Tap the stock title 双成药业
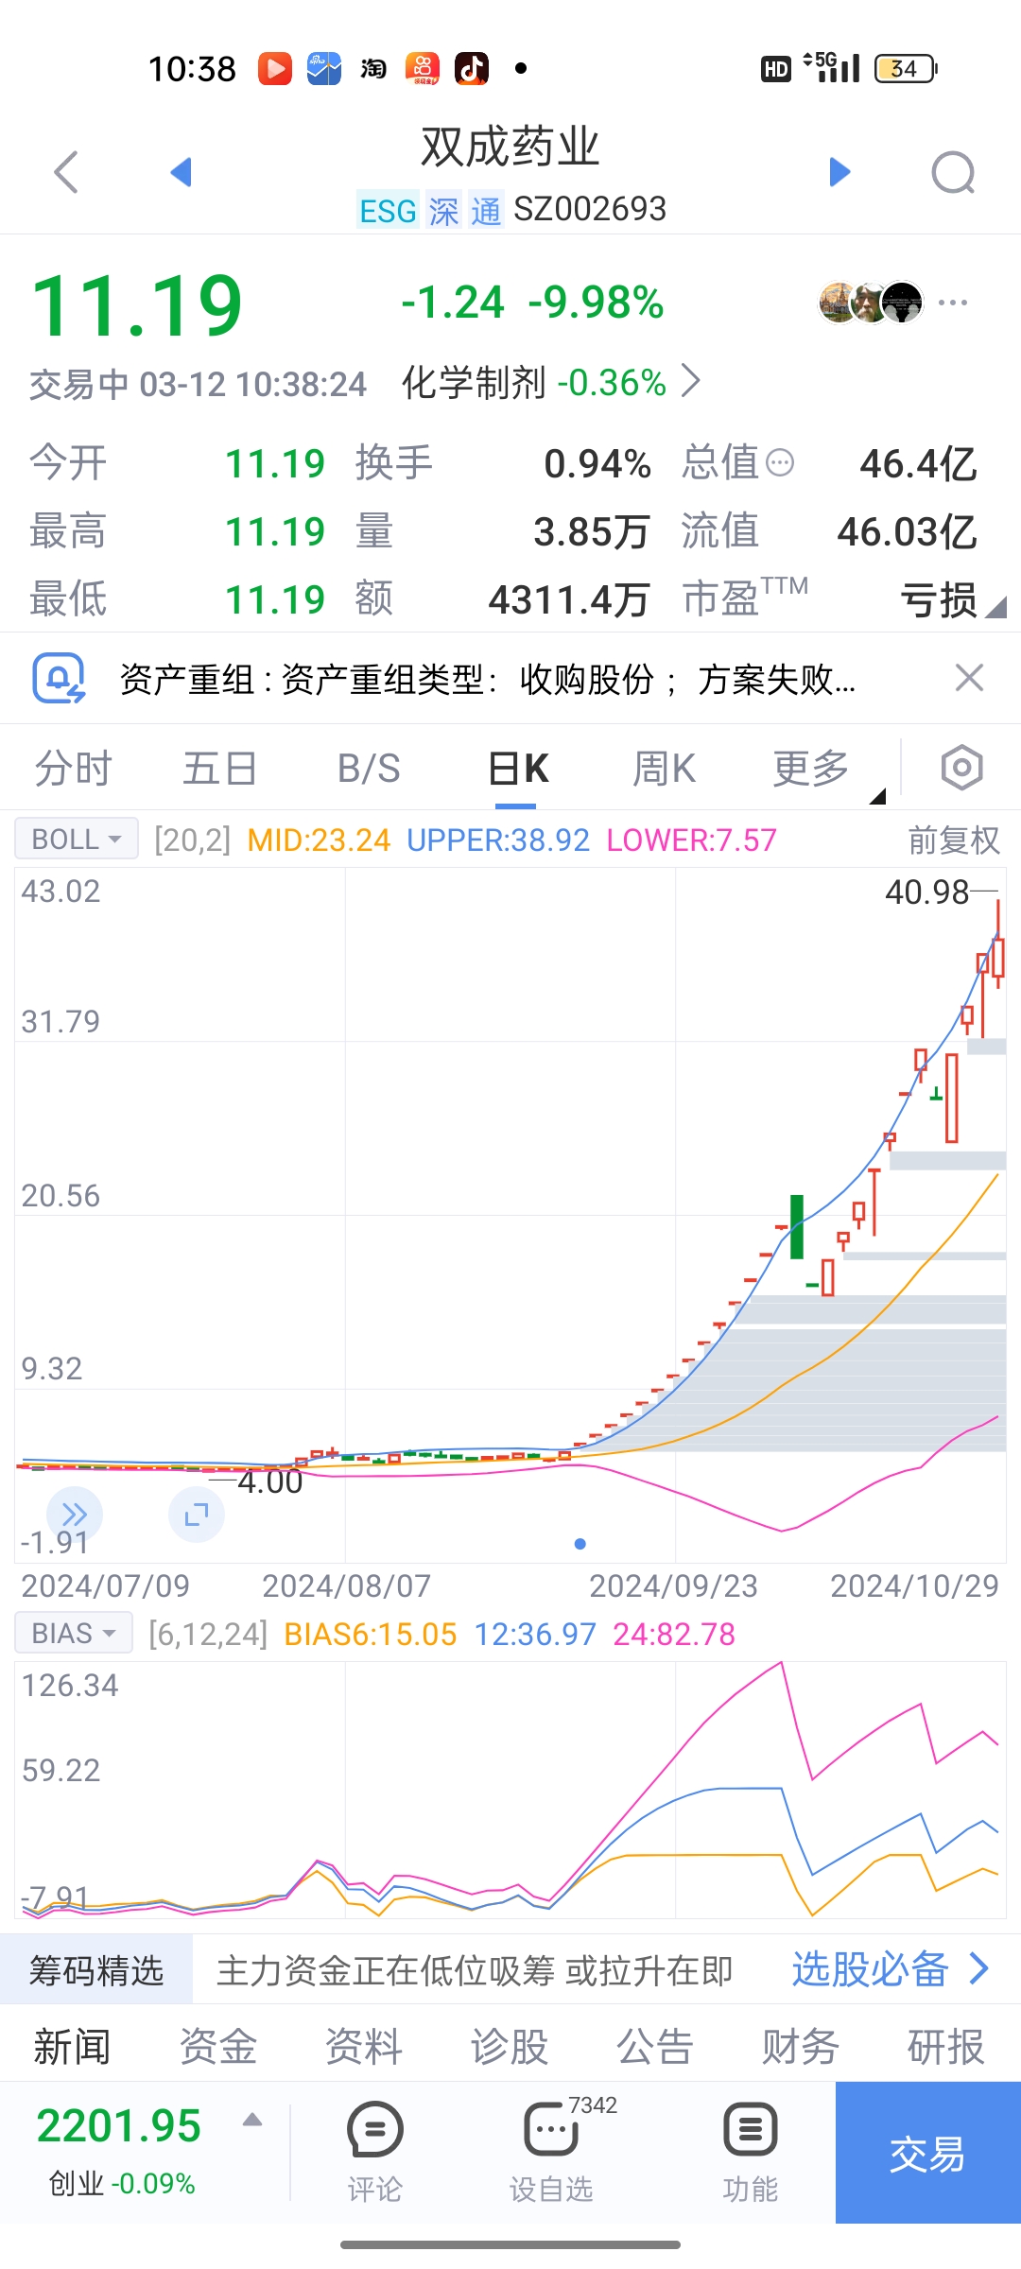Screen dimensions: 1021x2269 pos(510,147)
